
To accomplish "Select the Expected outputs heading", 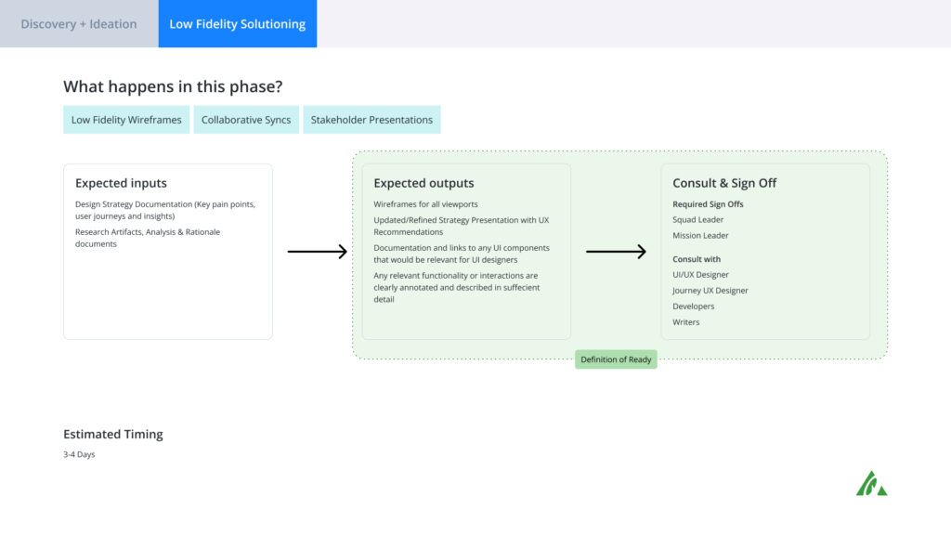I will [x=423, y=183].
